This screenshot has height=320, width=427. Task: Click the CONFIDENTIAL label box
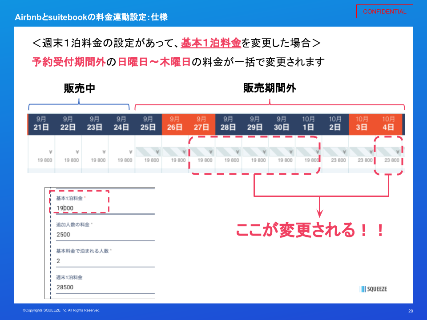click(x=384, y=12)
